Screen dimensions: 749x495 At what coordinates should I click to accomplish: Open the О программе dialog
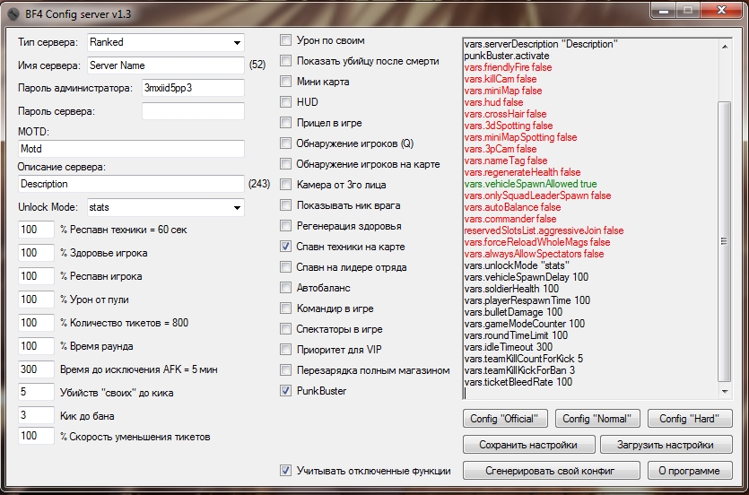(x=690, y=471)
